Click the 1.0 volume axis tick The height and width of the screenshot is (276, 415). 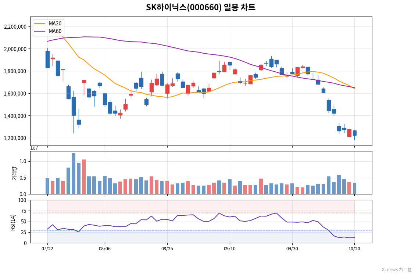(x=23, y=161)
